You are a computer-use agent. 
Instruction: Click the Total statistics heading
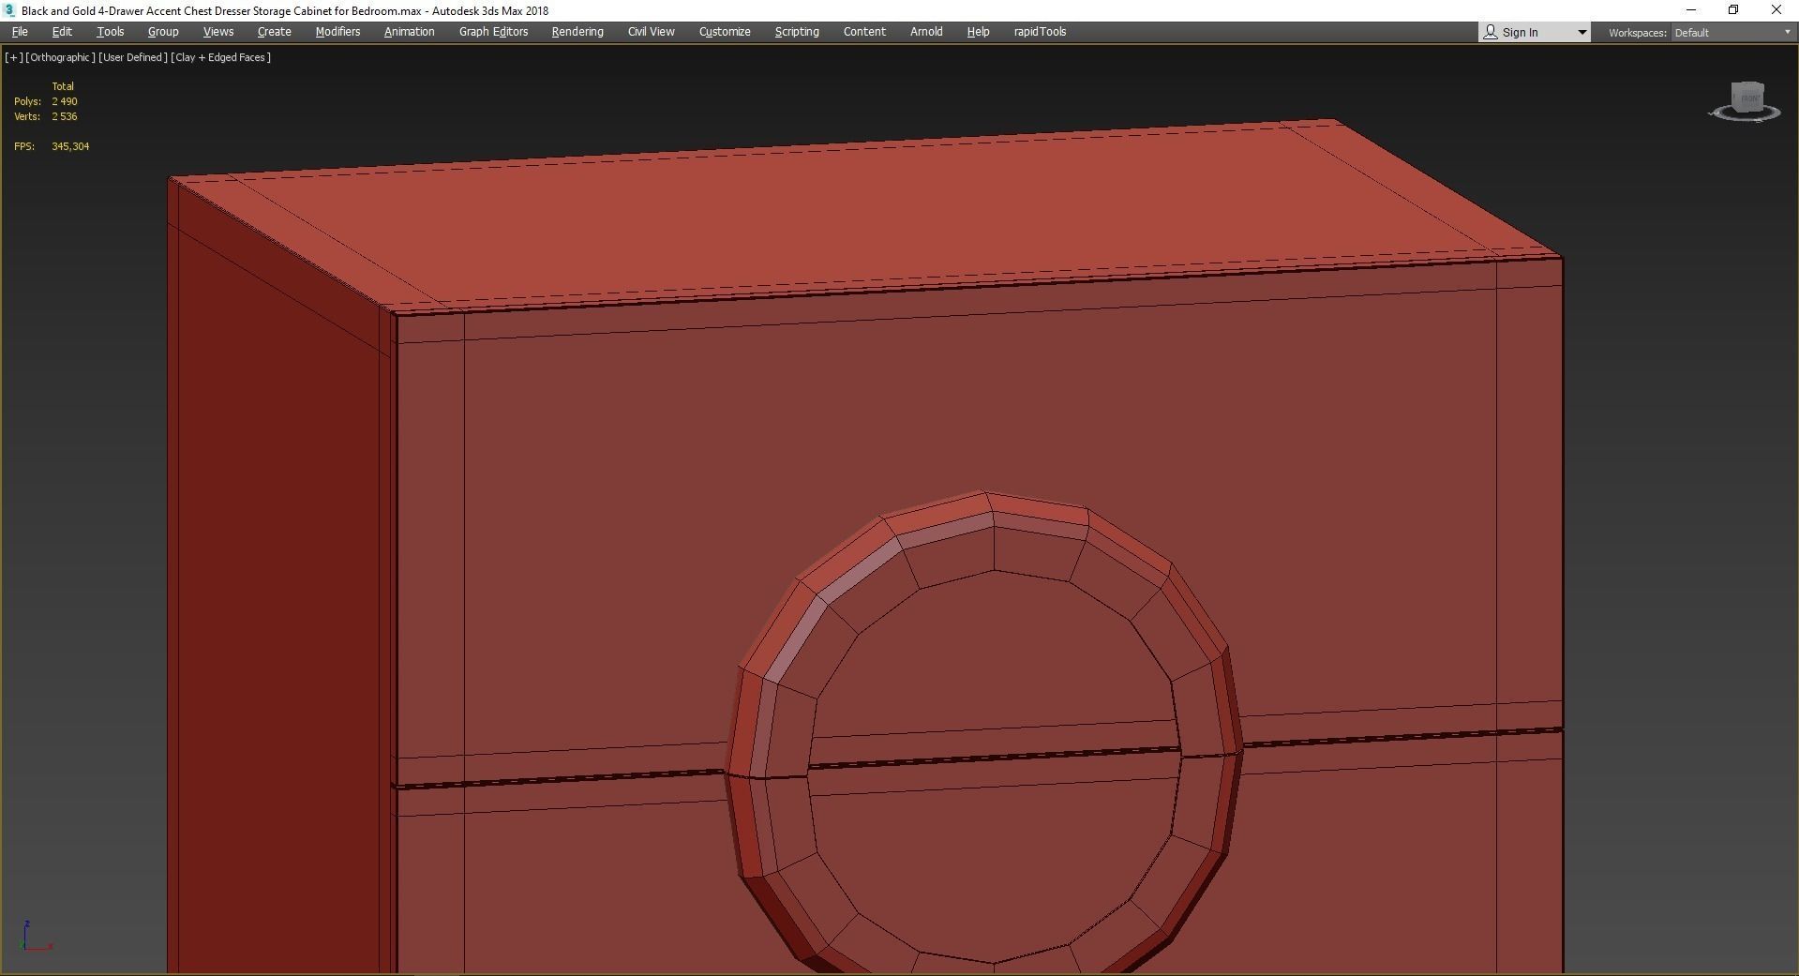63,86
